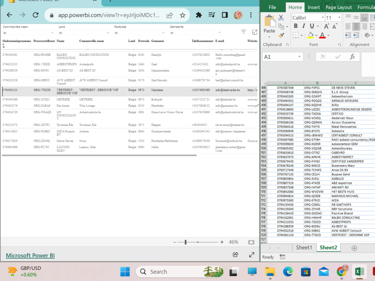Image resolution: width=375 pixels, height=281 pixels.
Task: Bookmark this page with the star icon
Action: [183, 15]
